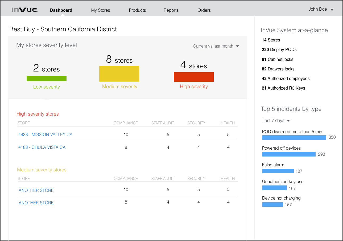Click the InVue System at-a-glance heading
343x241 pixels.
[x=294, y=30]
